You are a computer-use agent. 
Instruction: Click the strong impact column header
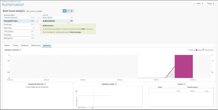click(206, 91)
